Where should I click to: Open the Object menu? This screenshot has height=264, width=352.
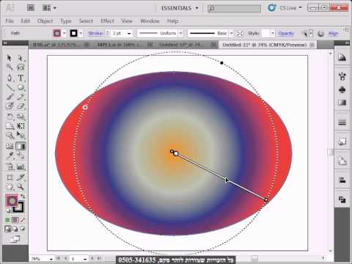tap(45, 21)
